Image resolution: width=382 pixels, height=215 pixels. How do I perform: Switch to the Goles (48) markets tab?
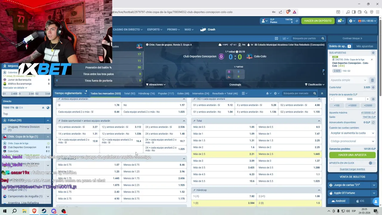[183, 93]
